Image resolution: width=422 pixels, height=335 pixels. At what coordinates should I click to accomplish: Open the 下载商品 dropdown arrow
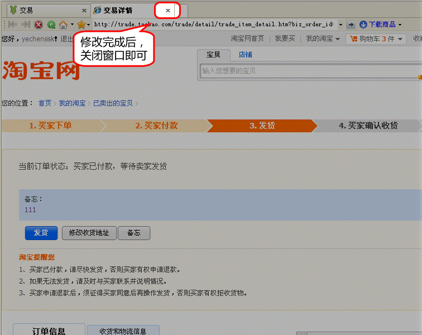point(400,25)
